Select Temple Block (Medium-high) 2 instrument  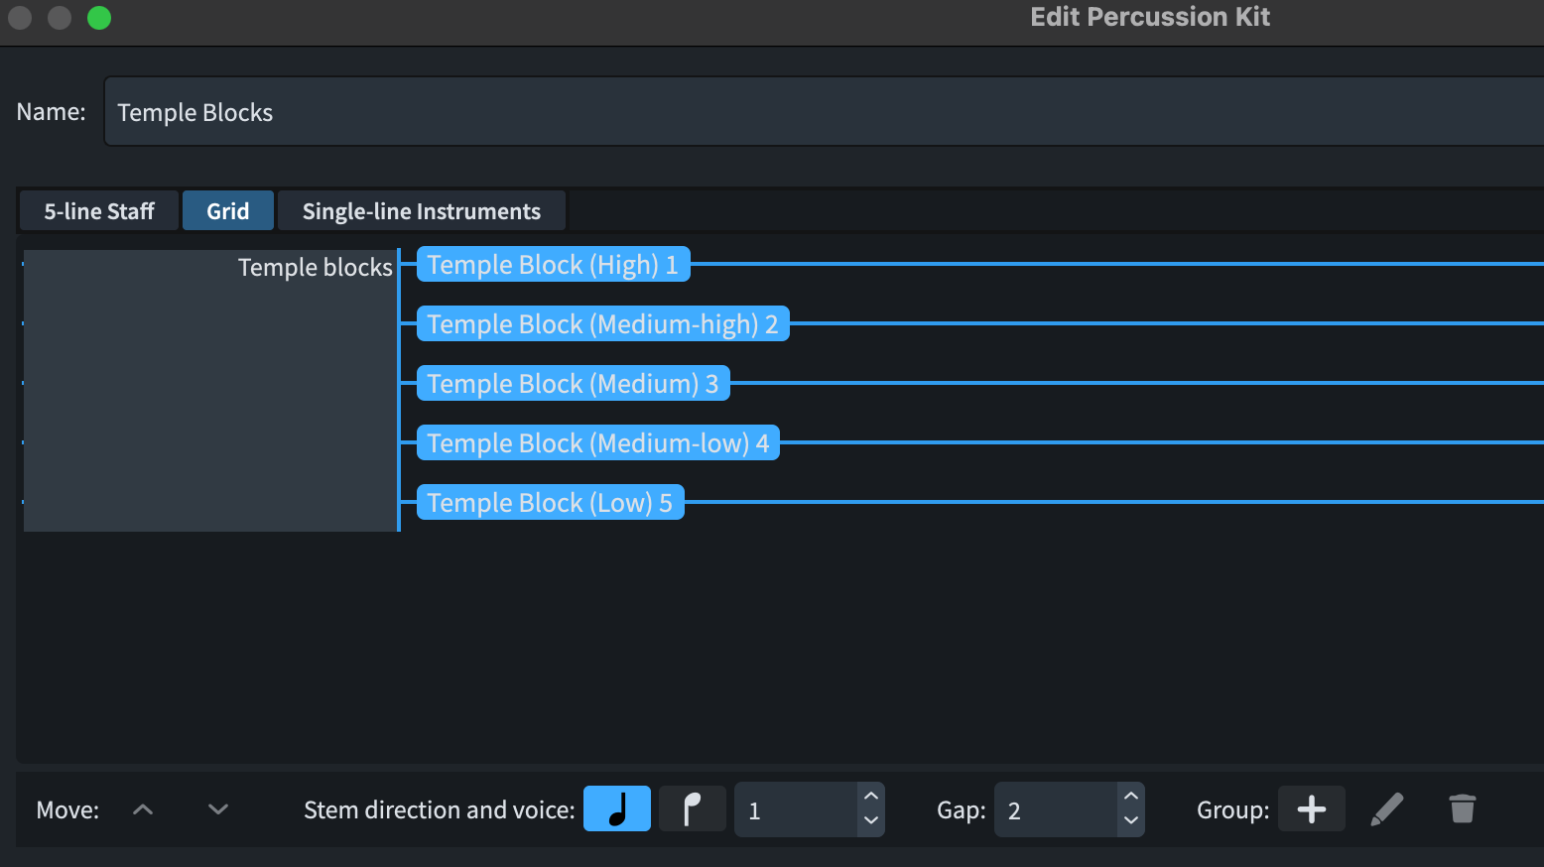coord(602,324)
